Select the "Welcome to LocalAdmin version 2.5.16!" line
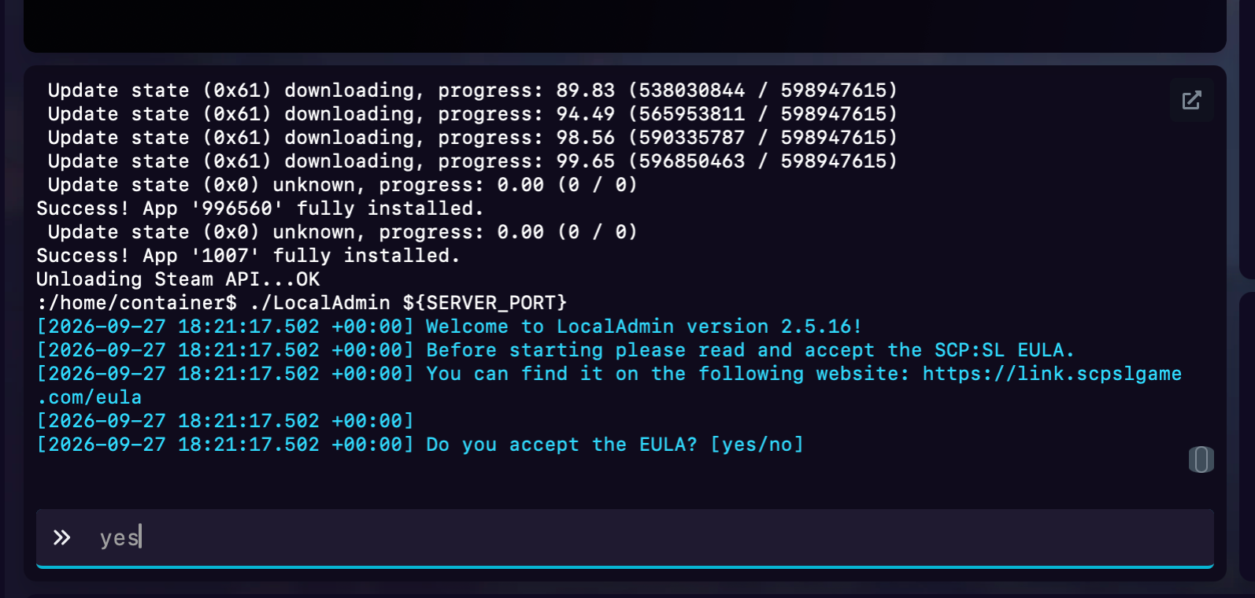 [450, 327]
